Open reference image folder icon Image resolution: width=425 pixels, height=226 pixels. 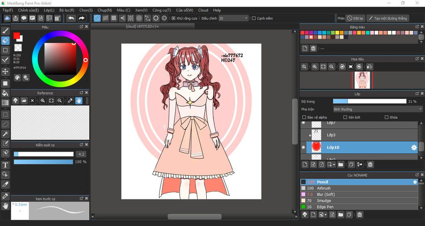[24, 101]
